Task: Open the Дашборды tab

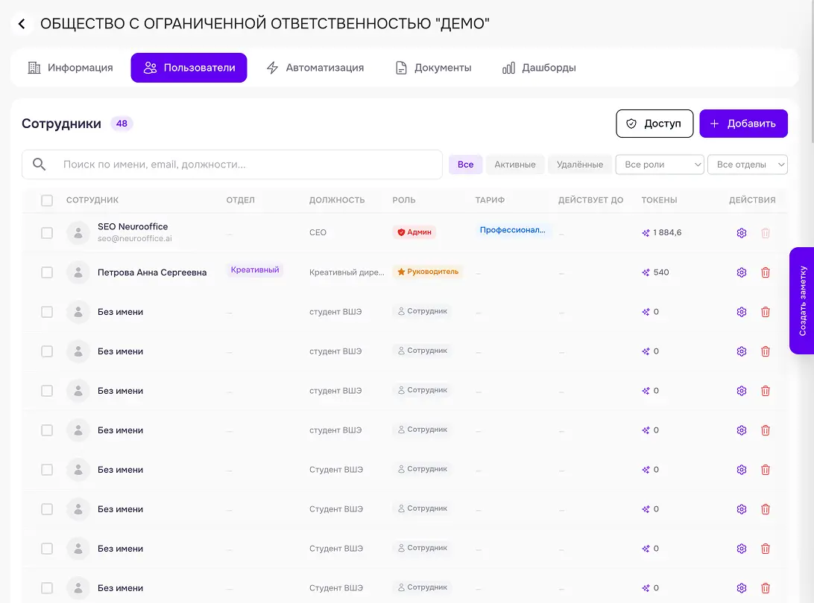Action: click(539, 68)
